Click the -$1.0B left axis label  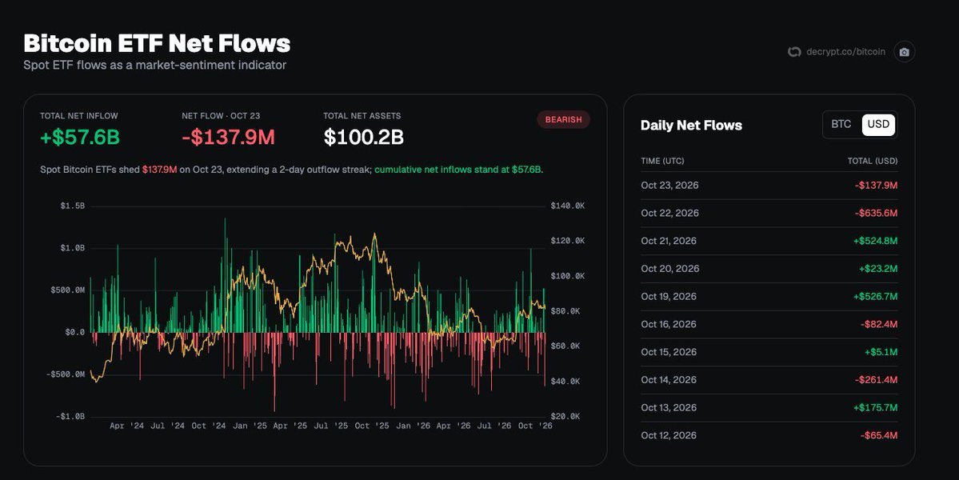tap(70, 417)
